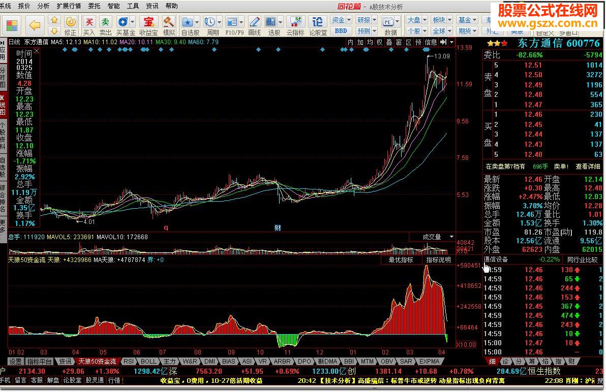Close the data readout panel with X
This screenshot has width=606, height=392.
coord(36,51)
